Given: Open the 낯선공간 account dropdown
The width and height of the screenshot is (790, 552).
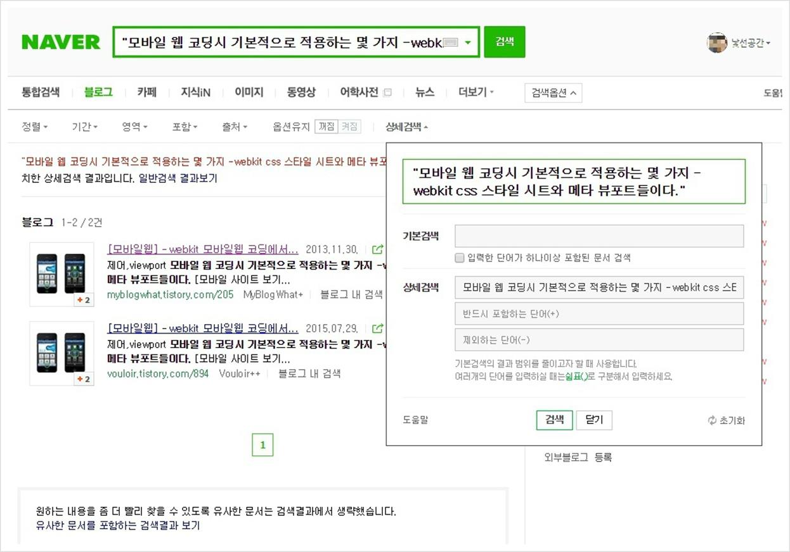Looking at the screenshot, I should click(751, 43).
